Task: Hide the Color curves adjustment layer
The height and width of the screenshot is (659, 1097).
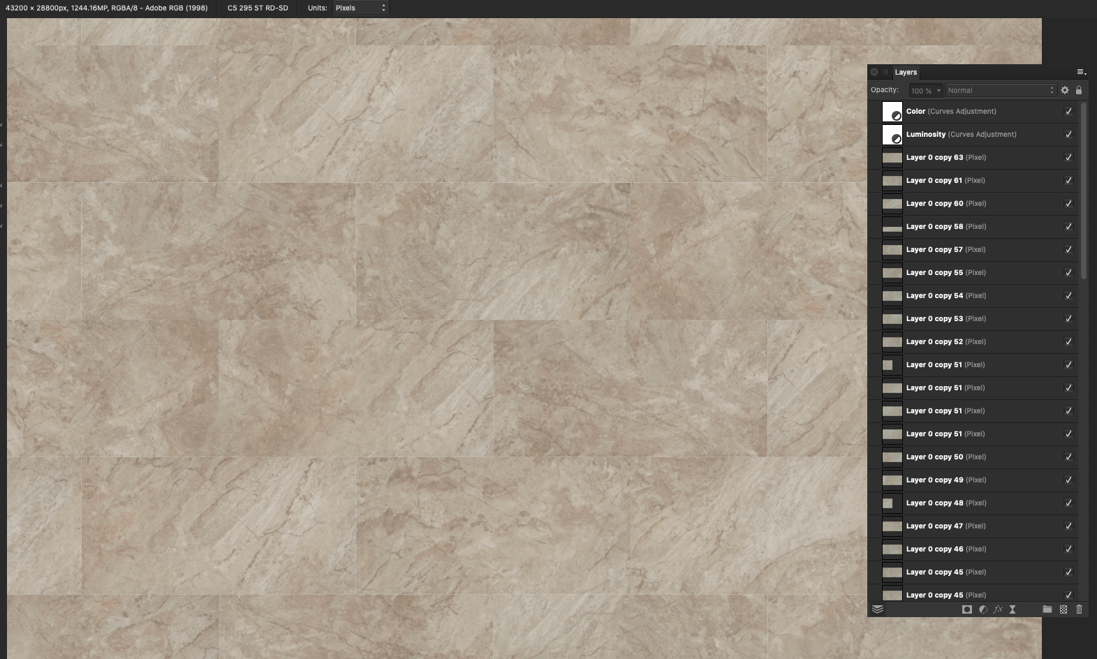Action: click(1068, 112)
